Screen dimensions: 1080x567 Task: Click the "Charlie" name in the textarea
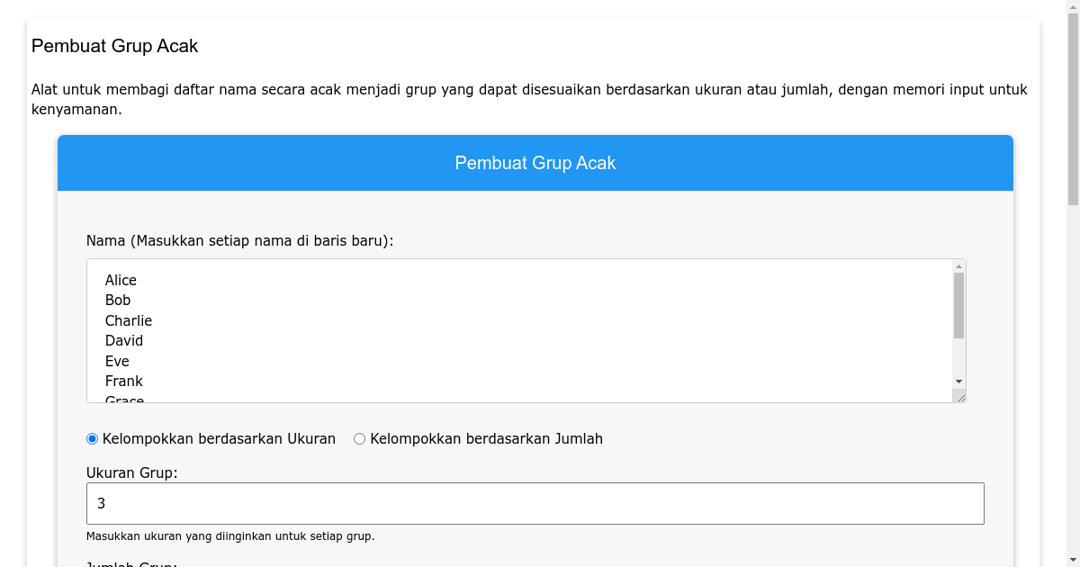click(128, 320)
